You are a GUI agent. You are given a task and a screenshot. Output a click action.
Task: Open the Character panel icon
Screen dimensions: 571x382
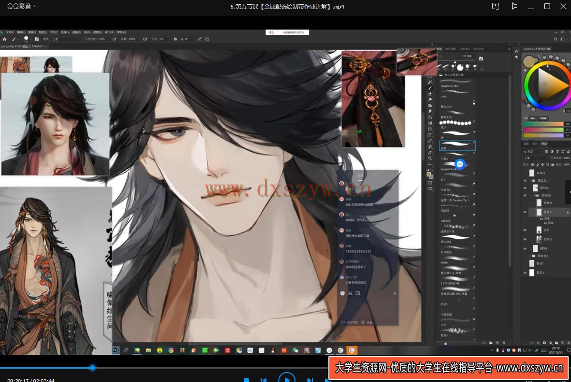pos(517,51)
